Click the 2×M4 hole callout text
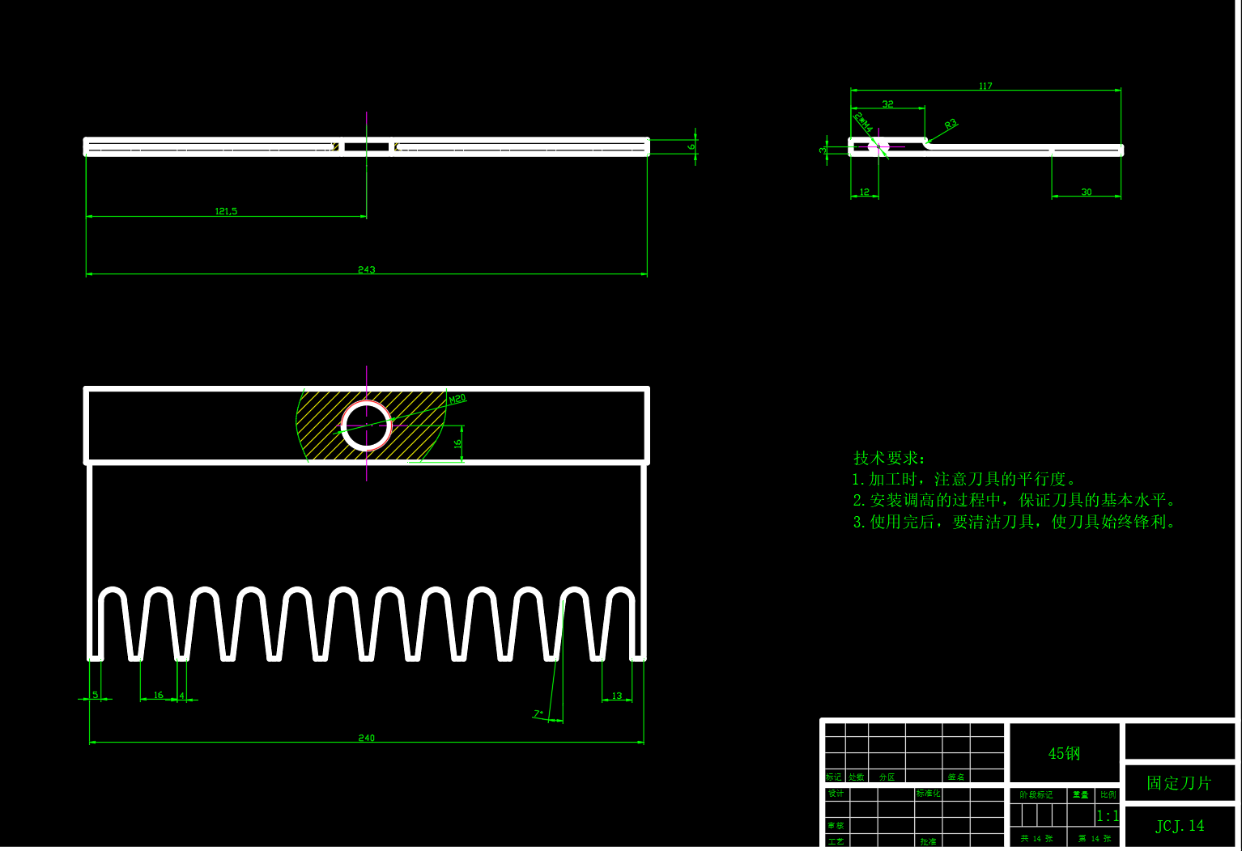Viewport: 1242px width, 851px height. (x=863, y=123)
